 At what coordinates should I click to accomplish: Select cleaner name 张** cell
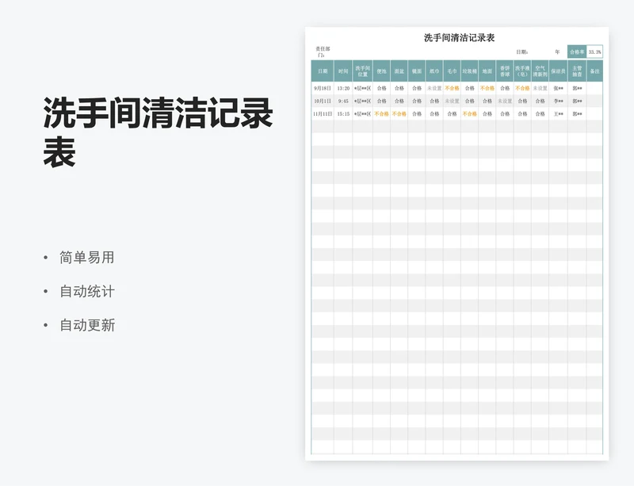(559, 88)
